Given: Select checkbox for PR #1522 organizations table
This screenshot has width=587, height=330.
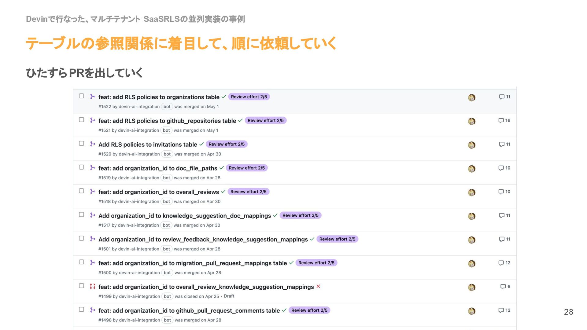Looking at the screenshot, I should click(81, 96).
